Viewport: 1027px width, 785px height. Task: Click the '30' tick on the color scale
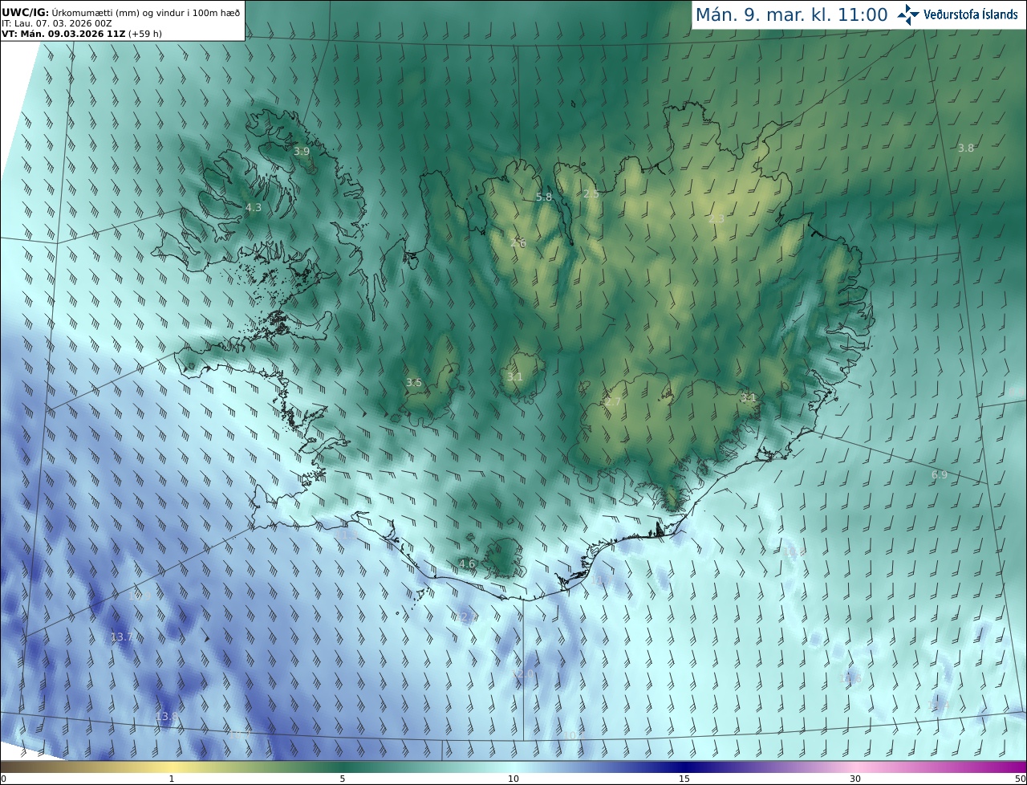(x=855, y=779)
